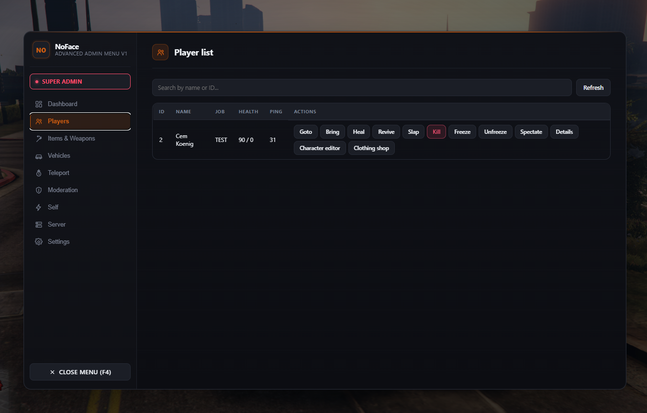Screen dimensions: 647x413
Task: Open Items & Weapons section
Action: pyautogui.click(x=80, y=139)
